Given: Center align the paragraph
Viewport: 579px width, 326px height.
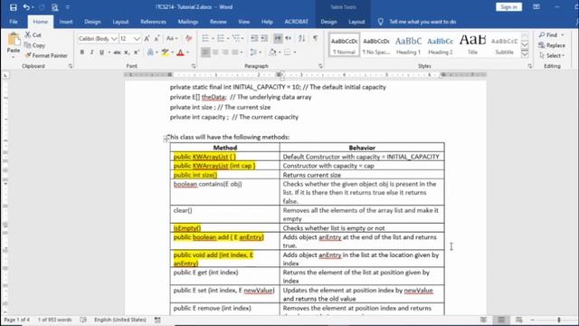Looking at the screenshot, I should (x=215, y=53).
